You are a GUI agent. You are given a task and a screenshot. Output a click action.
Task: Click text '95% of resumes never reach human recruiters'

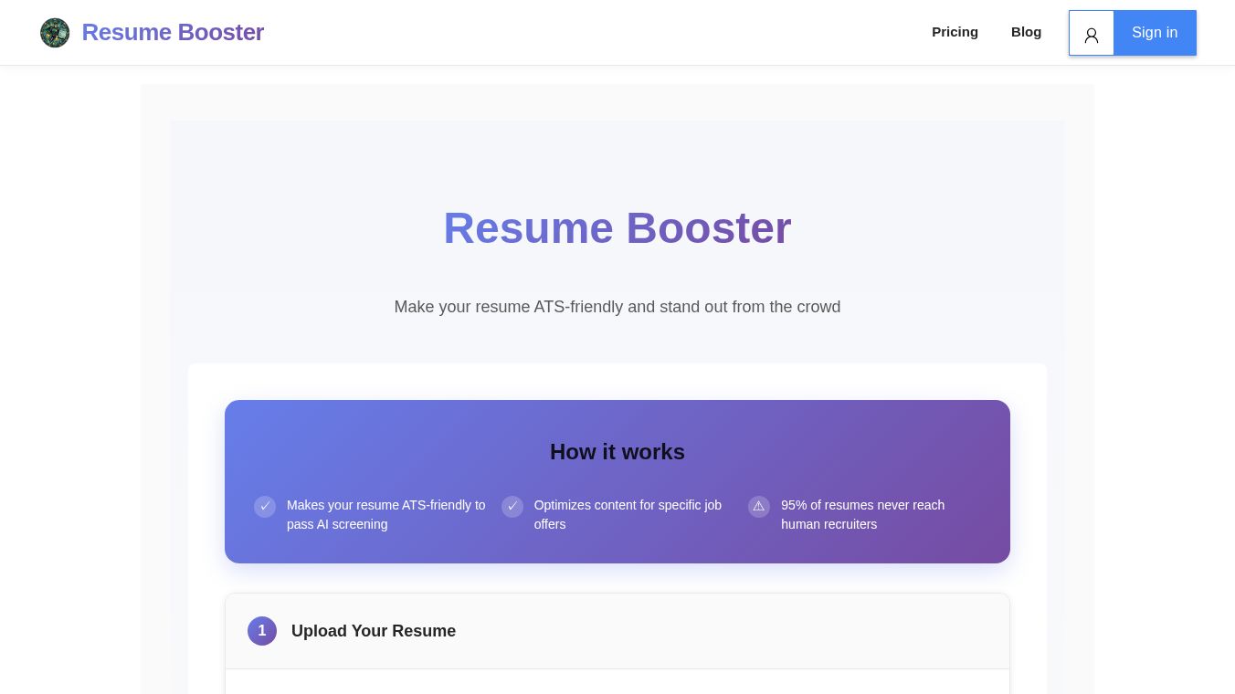click(862, 515)
